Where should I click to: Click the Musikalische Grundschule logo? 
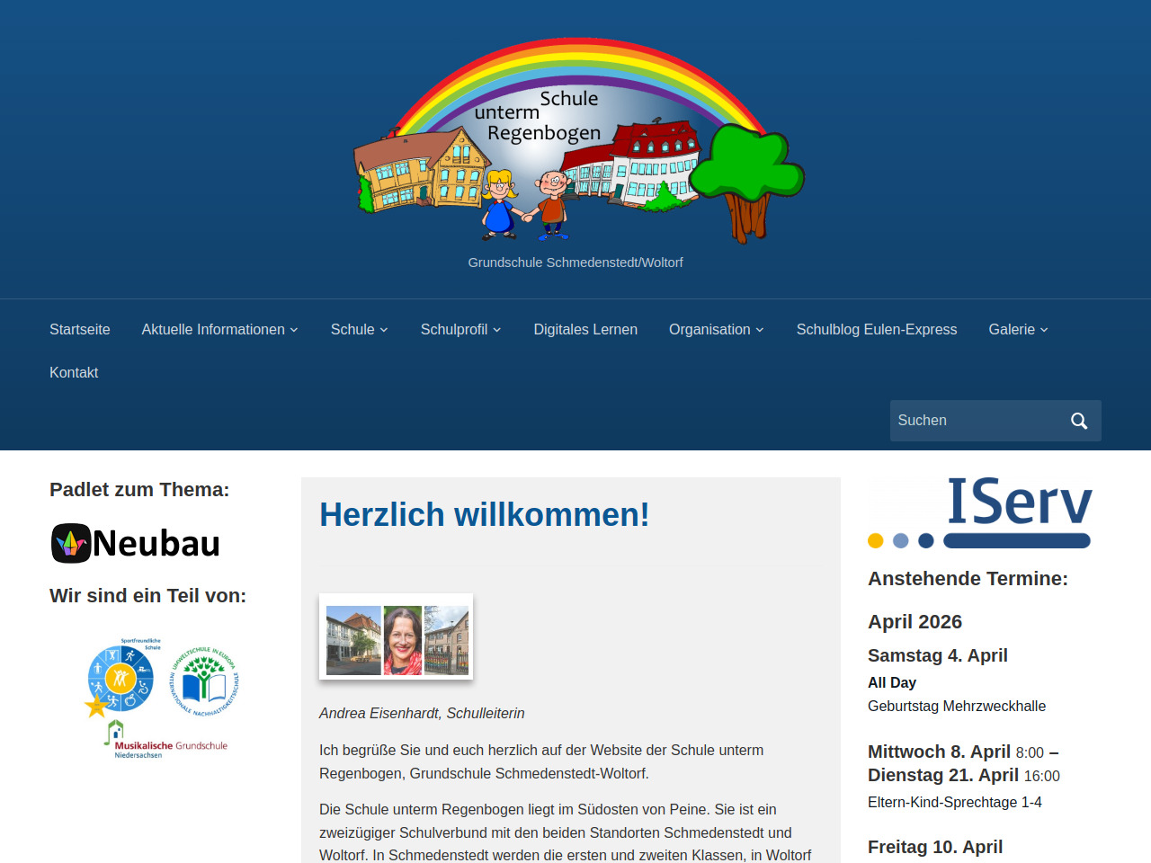tap(166, 742)
